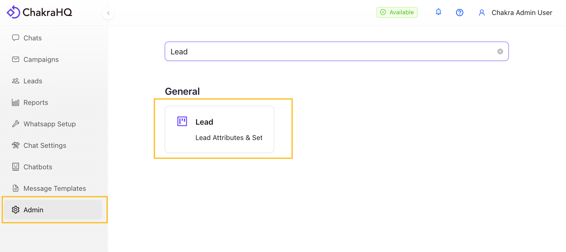Click the help question mark icon
The width and height of the screenshot is (566, 252).
pyautogui.click(x=460, y=12)
